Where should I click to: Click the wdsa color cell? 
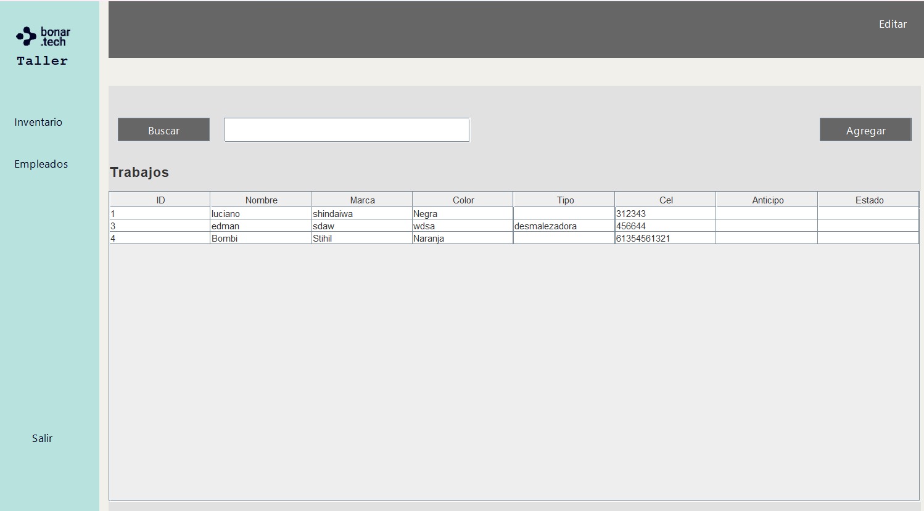(463, 226)
